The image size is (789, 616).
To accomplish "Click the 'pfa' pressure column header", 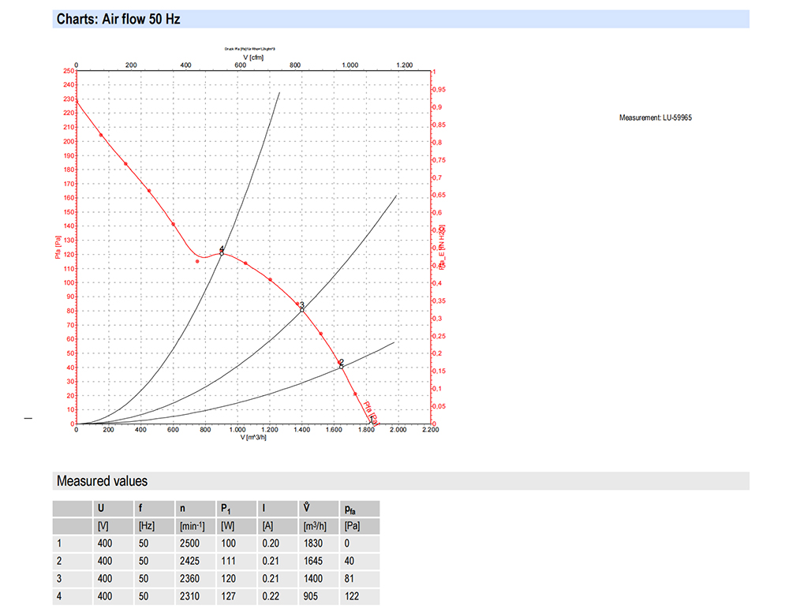I will 350,509.
